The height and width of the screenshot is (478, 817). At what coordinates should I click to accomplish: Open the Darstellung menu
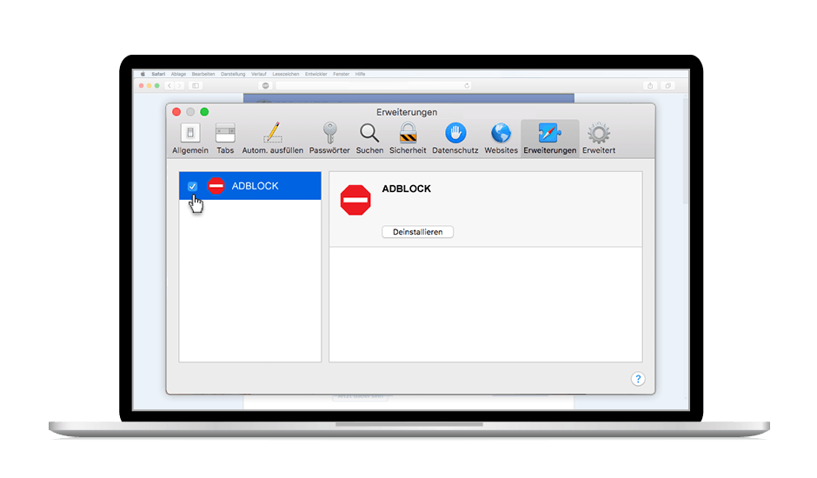click(233, 74)
